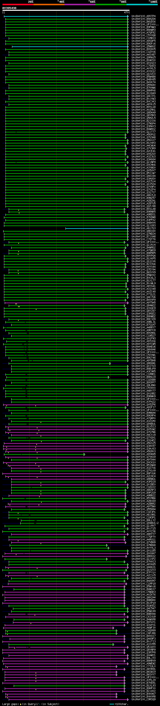The width and height of the screenshot is (160, 706).
Task: Click the UniRef100_Q9MA15 label
Action: (143, 58)
